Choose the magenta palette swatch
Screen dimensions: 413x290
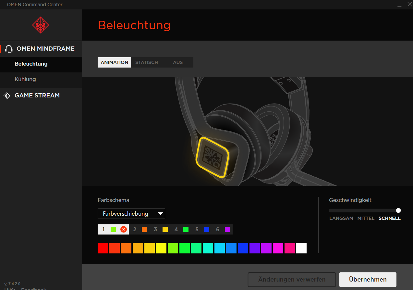(x=278, y=248)
